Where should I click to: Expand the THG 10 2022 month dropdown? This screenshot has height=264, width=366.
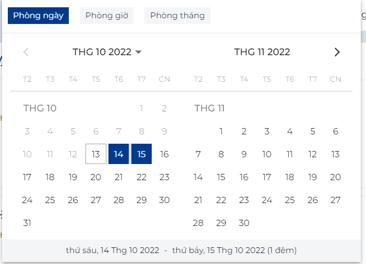coord(107,52)
